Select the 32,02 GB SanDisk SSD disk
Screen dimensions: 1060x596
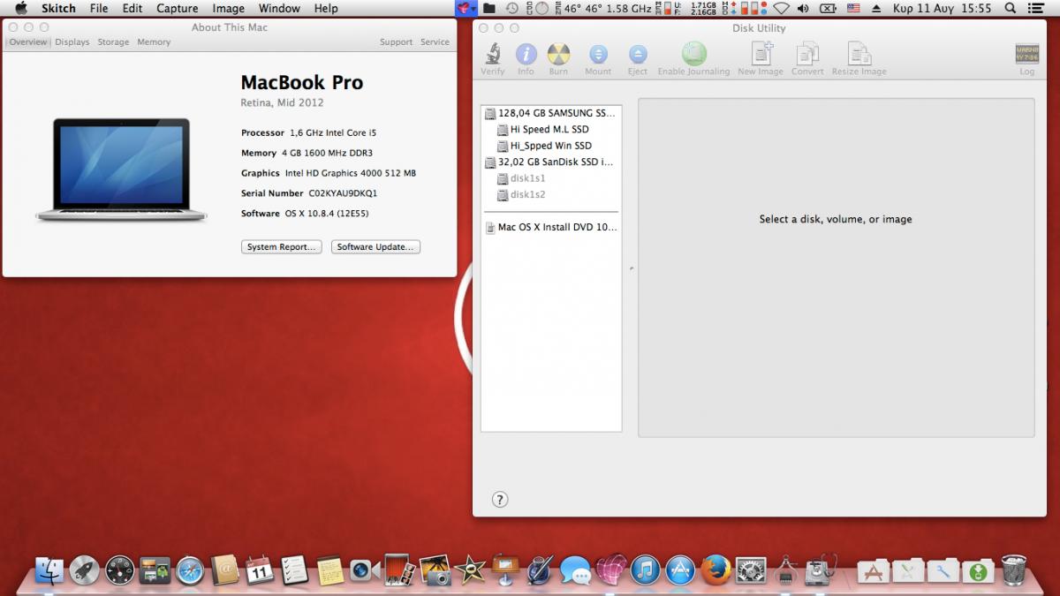point(550,162)
